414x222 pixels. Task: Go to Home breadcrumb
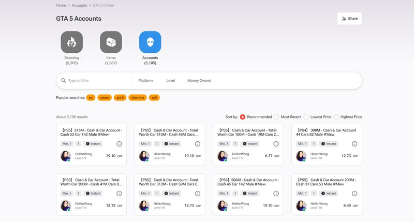(x=61, y=5)
